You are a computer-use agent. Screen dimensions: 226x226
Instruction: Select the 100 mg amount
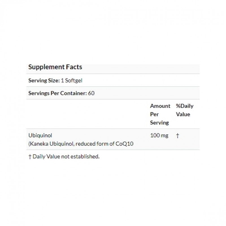coord(159,136)
